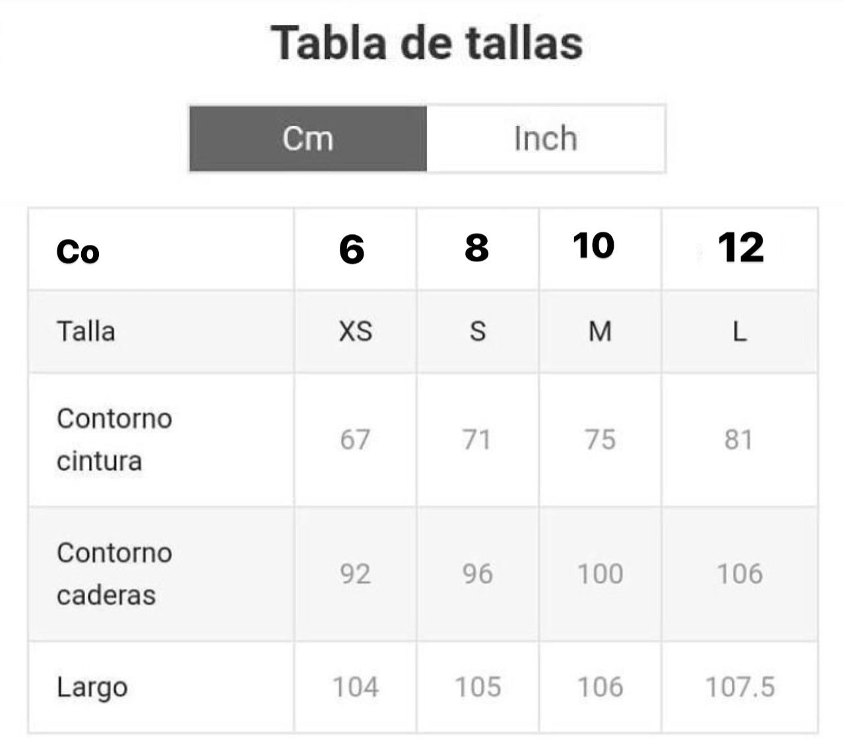
Task: Select size 10 column header
Action: 594,246
